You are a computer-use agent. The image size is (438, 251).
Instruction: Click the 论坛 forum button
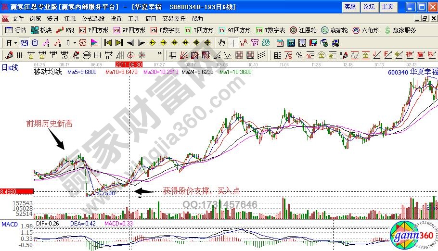click(x=369, y=7)
